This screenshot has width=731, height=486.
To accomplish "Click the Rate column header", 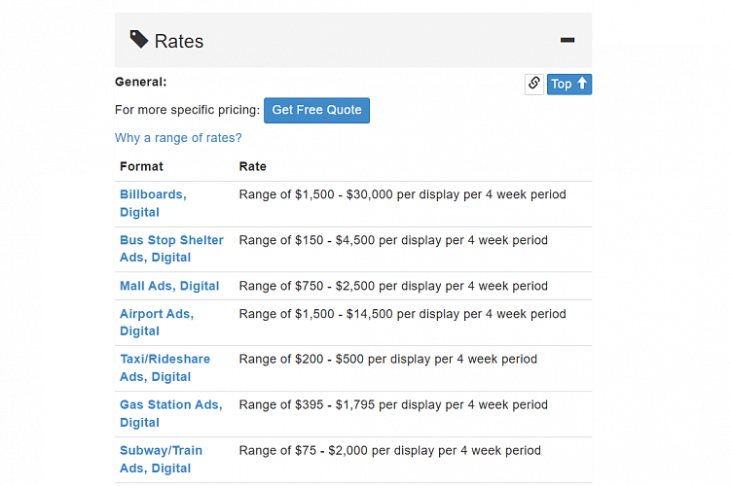I will tap(252, 166).
